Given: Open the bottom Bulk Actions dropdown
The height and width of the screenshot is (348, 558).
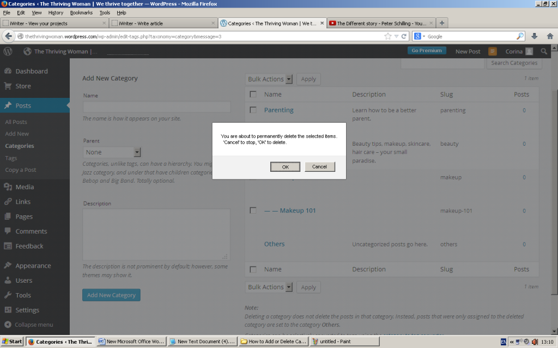Looking at the screenshot, I should (269, 287).
